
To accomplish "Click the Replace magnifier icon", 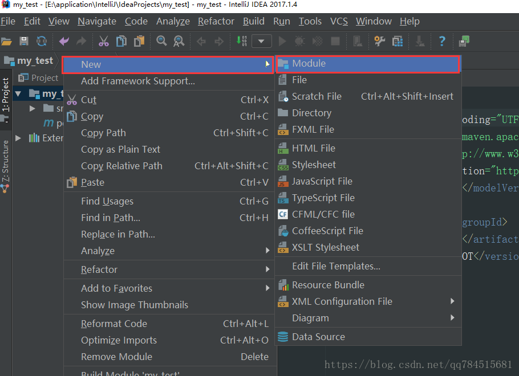I will point(179,41).
